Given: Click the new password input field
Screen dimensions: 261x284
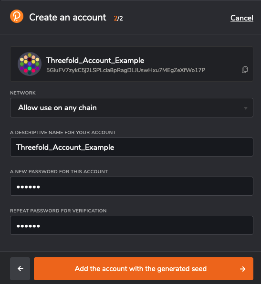Looking at the screenshot, I should 132,186.
